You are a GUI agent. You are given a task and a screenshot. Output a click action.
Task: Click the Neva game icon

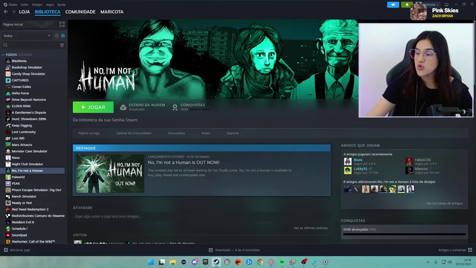(8, 158)
